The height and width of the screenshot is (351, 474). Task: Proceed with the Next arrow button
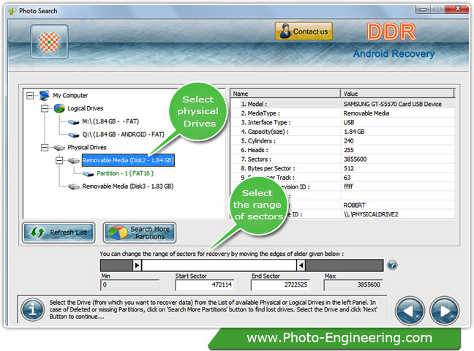pos(445,311)
